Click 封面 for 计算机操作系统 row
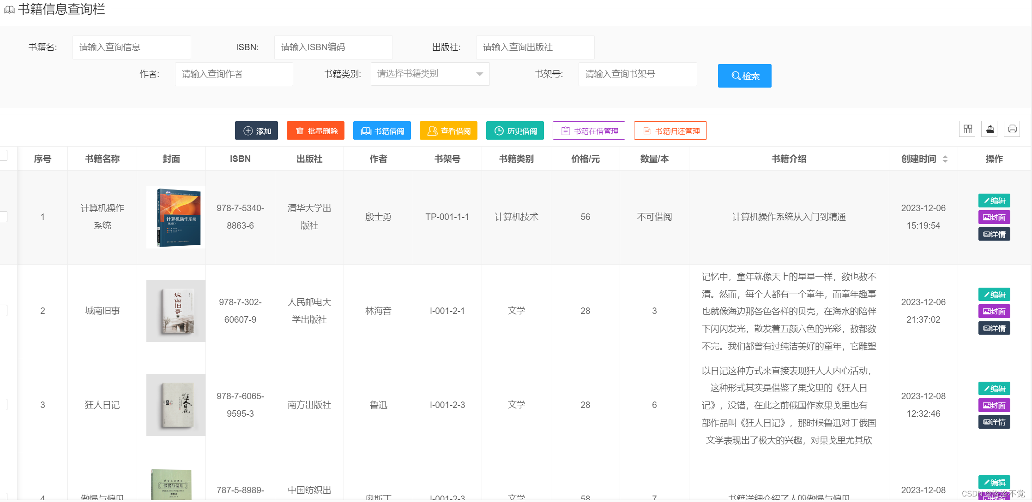The height and width of the screenshot is (502, 1032). coord(994,217)
